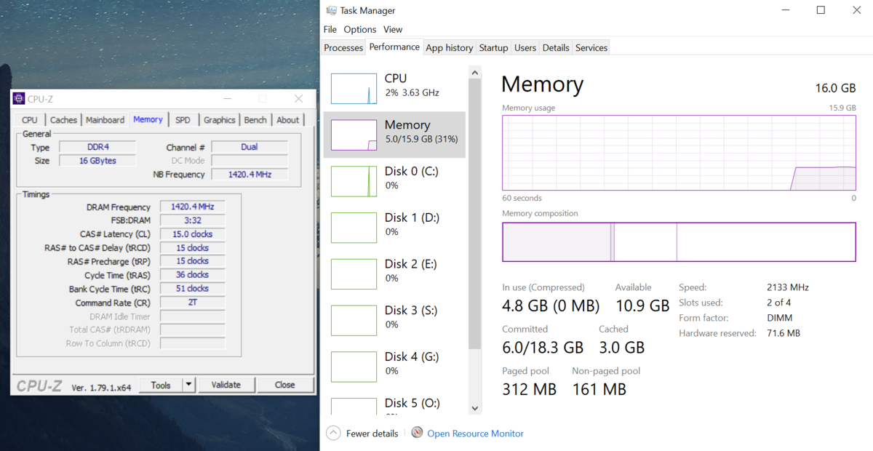Click the Close button in CPU-Z
Screen dimensions: 873x451
(x=285, y=385)
